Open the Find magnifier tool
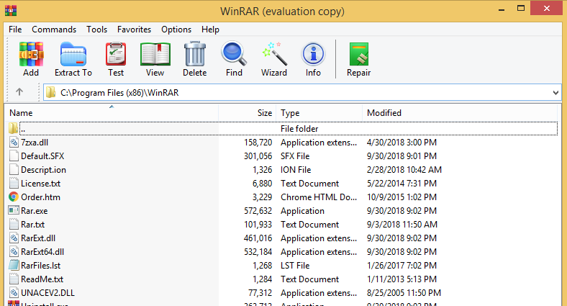Viewport: 567px width, 306px height. pyautogui.click(x=234, y=58)
